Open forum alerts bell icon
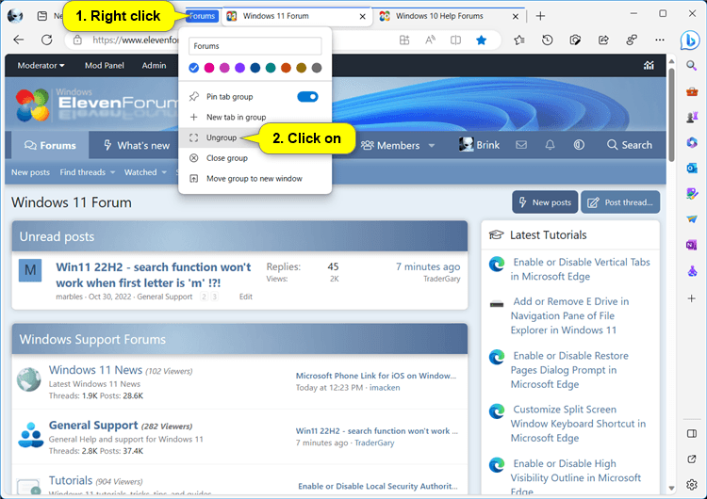This screenshot has width=707, height=499. coord(551,145)
